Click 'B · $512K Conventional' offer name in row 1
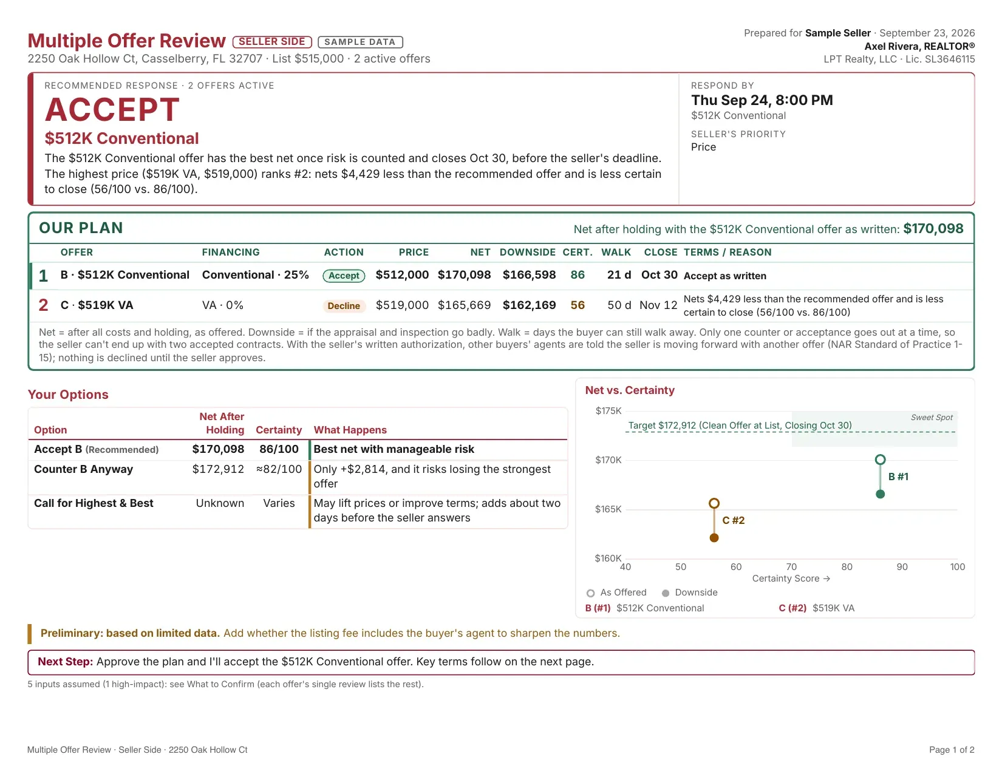The width and height of the screenshot is (1002, 774). [125, 275]
